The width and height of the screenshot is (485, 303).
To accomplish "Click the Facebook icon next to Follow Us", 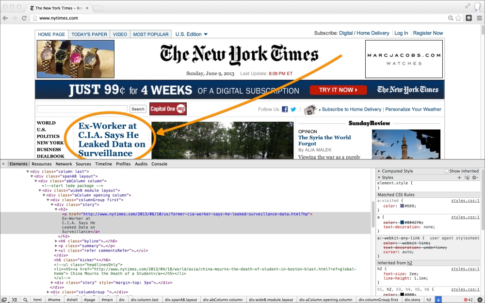I will point(285,109).
